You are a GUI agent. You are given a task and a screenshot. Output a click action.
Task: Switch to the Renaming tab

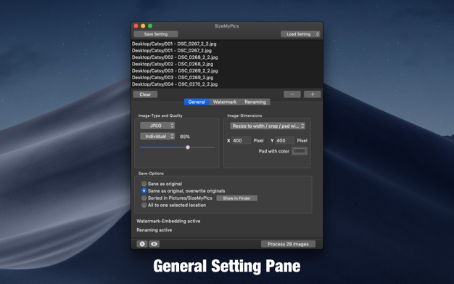point(255,102)
